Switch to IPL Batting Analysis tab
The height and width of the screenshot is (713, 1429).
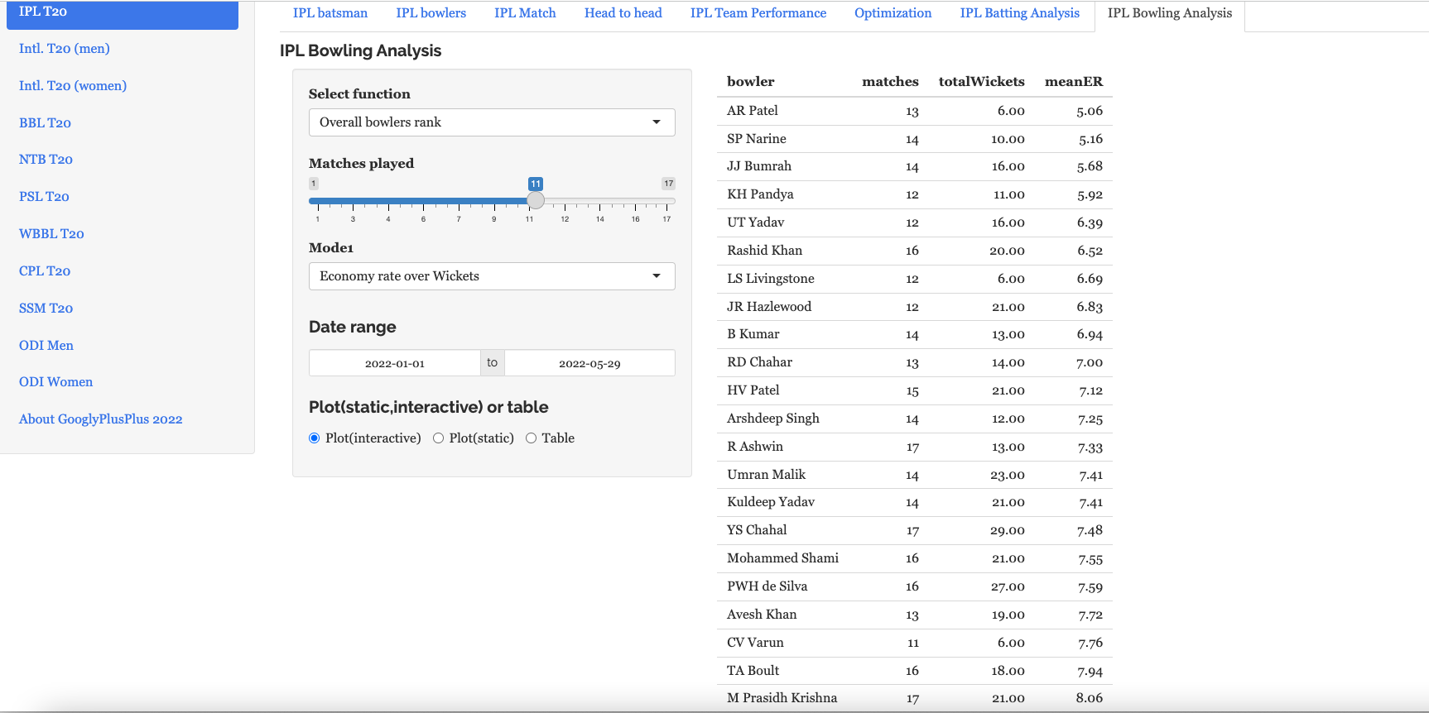(x=1019, y=13)
